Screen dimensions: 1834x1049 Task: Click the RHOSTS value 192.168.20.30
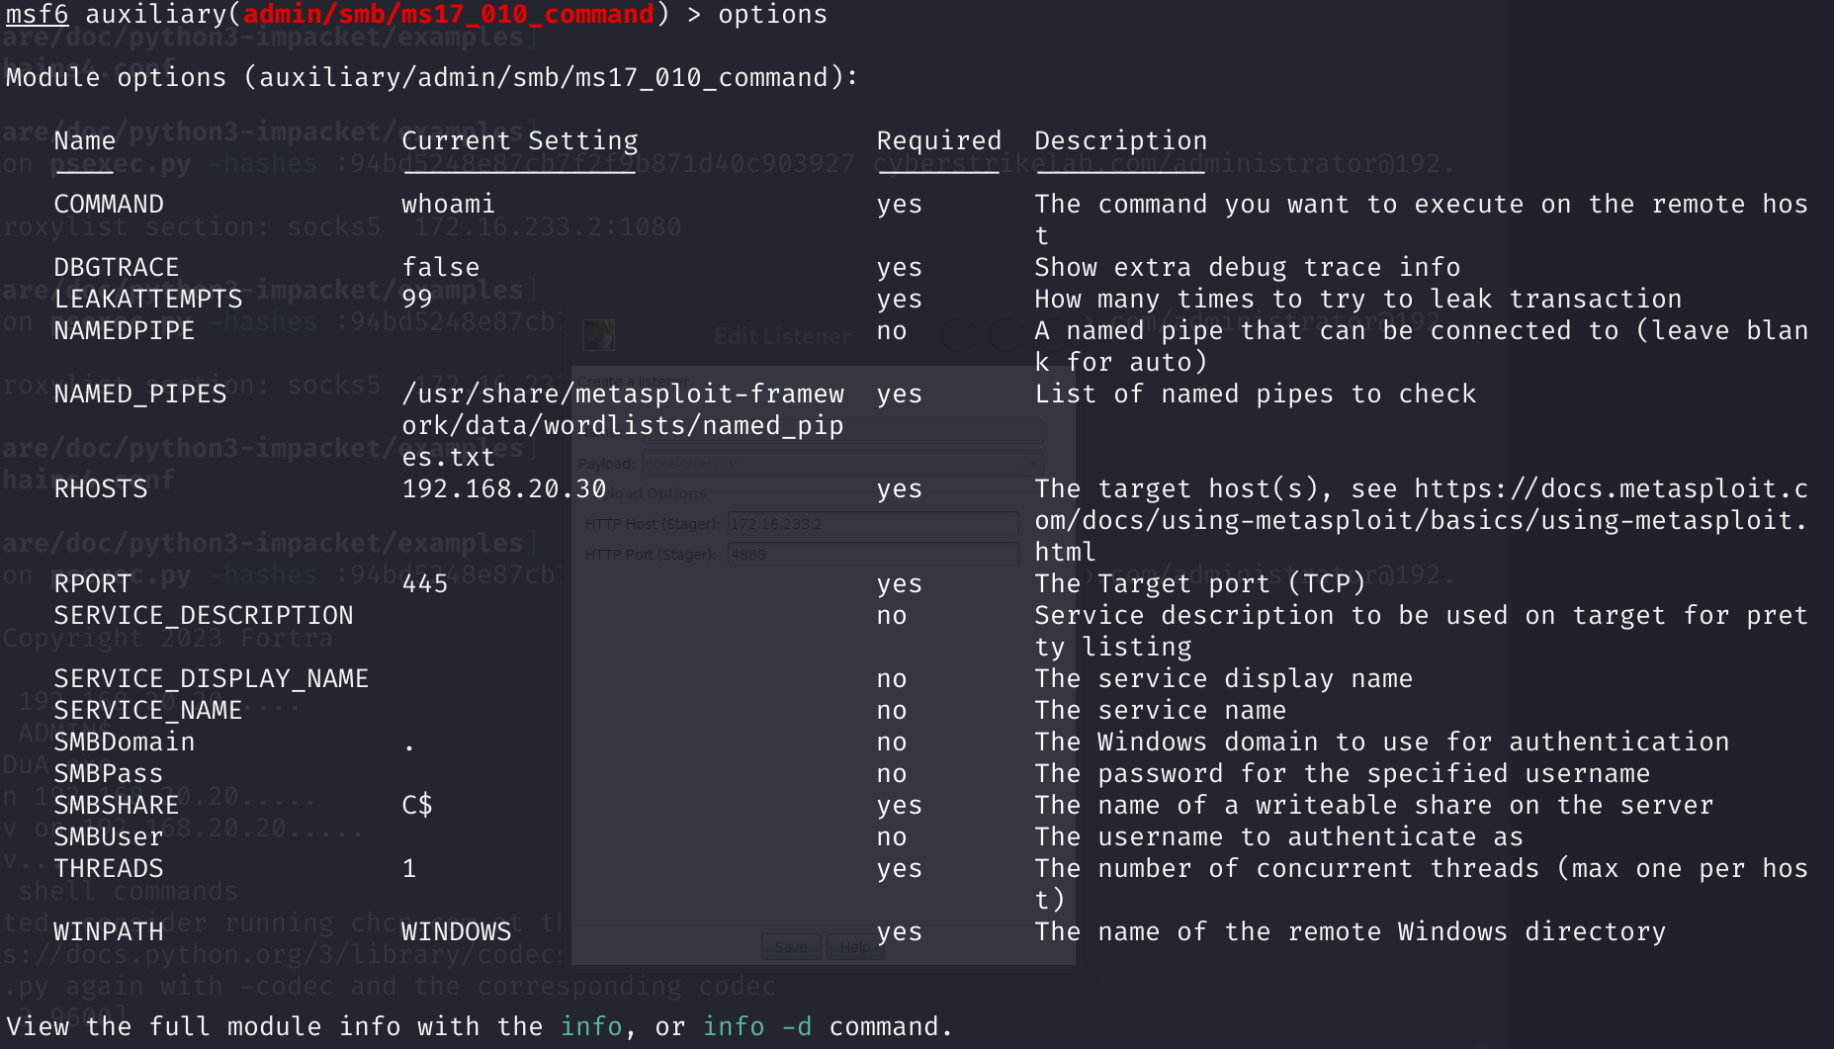503,488
